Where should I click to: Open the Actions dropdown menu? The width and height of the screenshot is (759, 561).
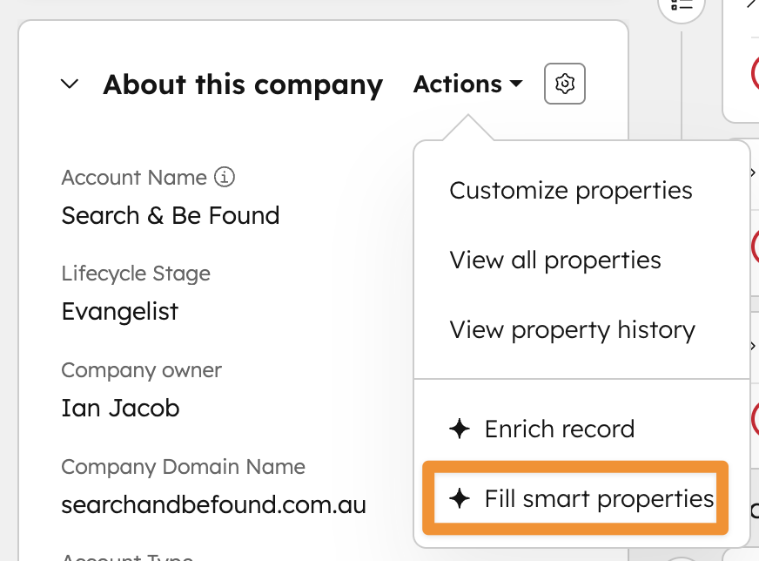tap(467, 84)
